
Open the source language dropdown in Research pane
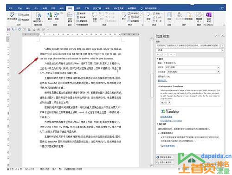pos(219,67)
